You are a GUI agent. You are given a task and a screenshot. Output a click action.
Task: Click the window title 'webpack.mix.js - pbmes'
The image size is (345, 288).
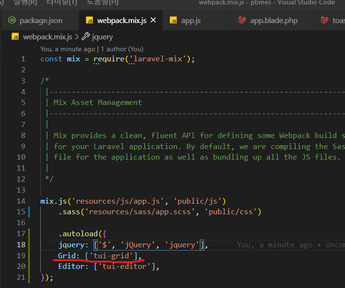235,3
